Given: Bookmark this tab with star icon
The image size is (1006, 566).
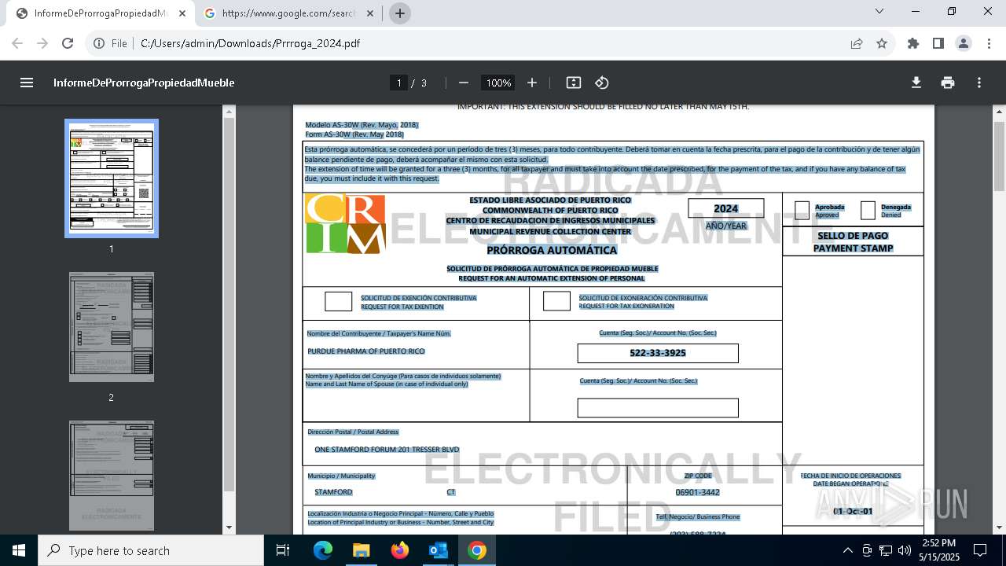Looking at the screenshot, I should click(882, 43).
